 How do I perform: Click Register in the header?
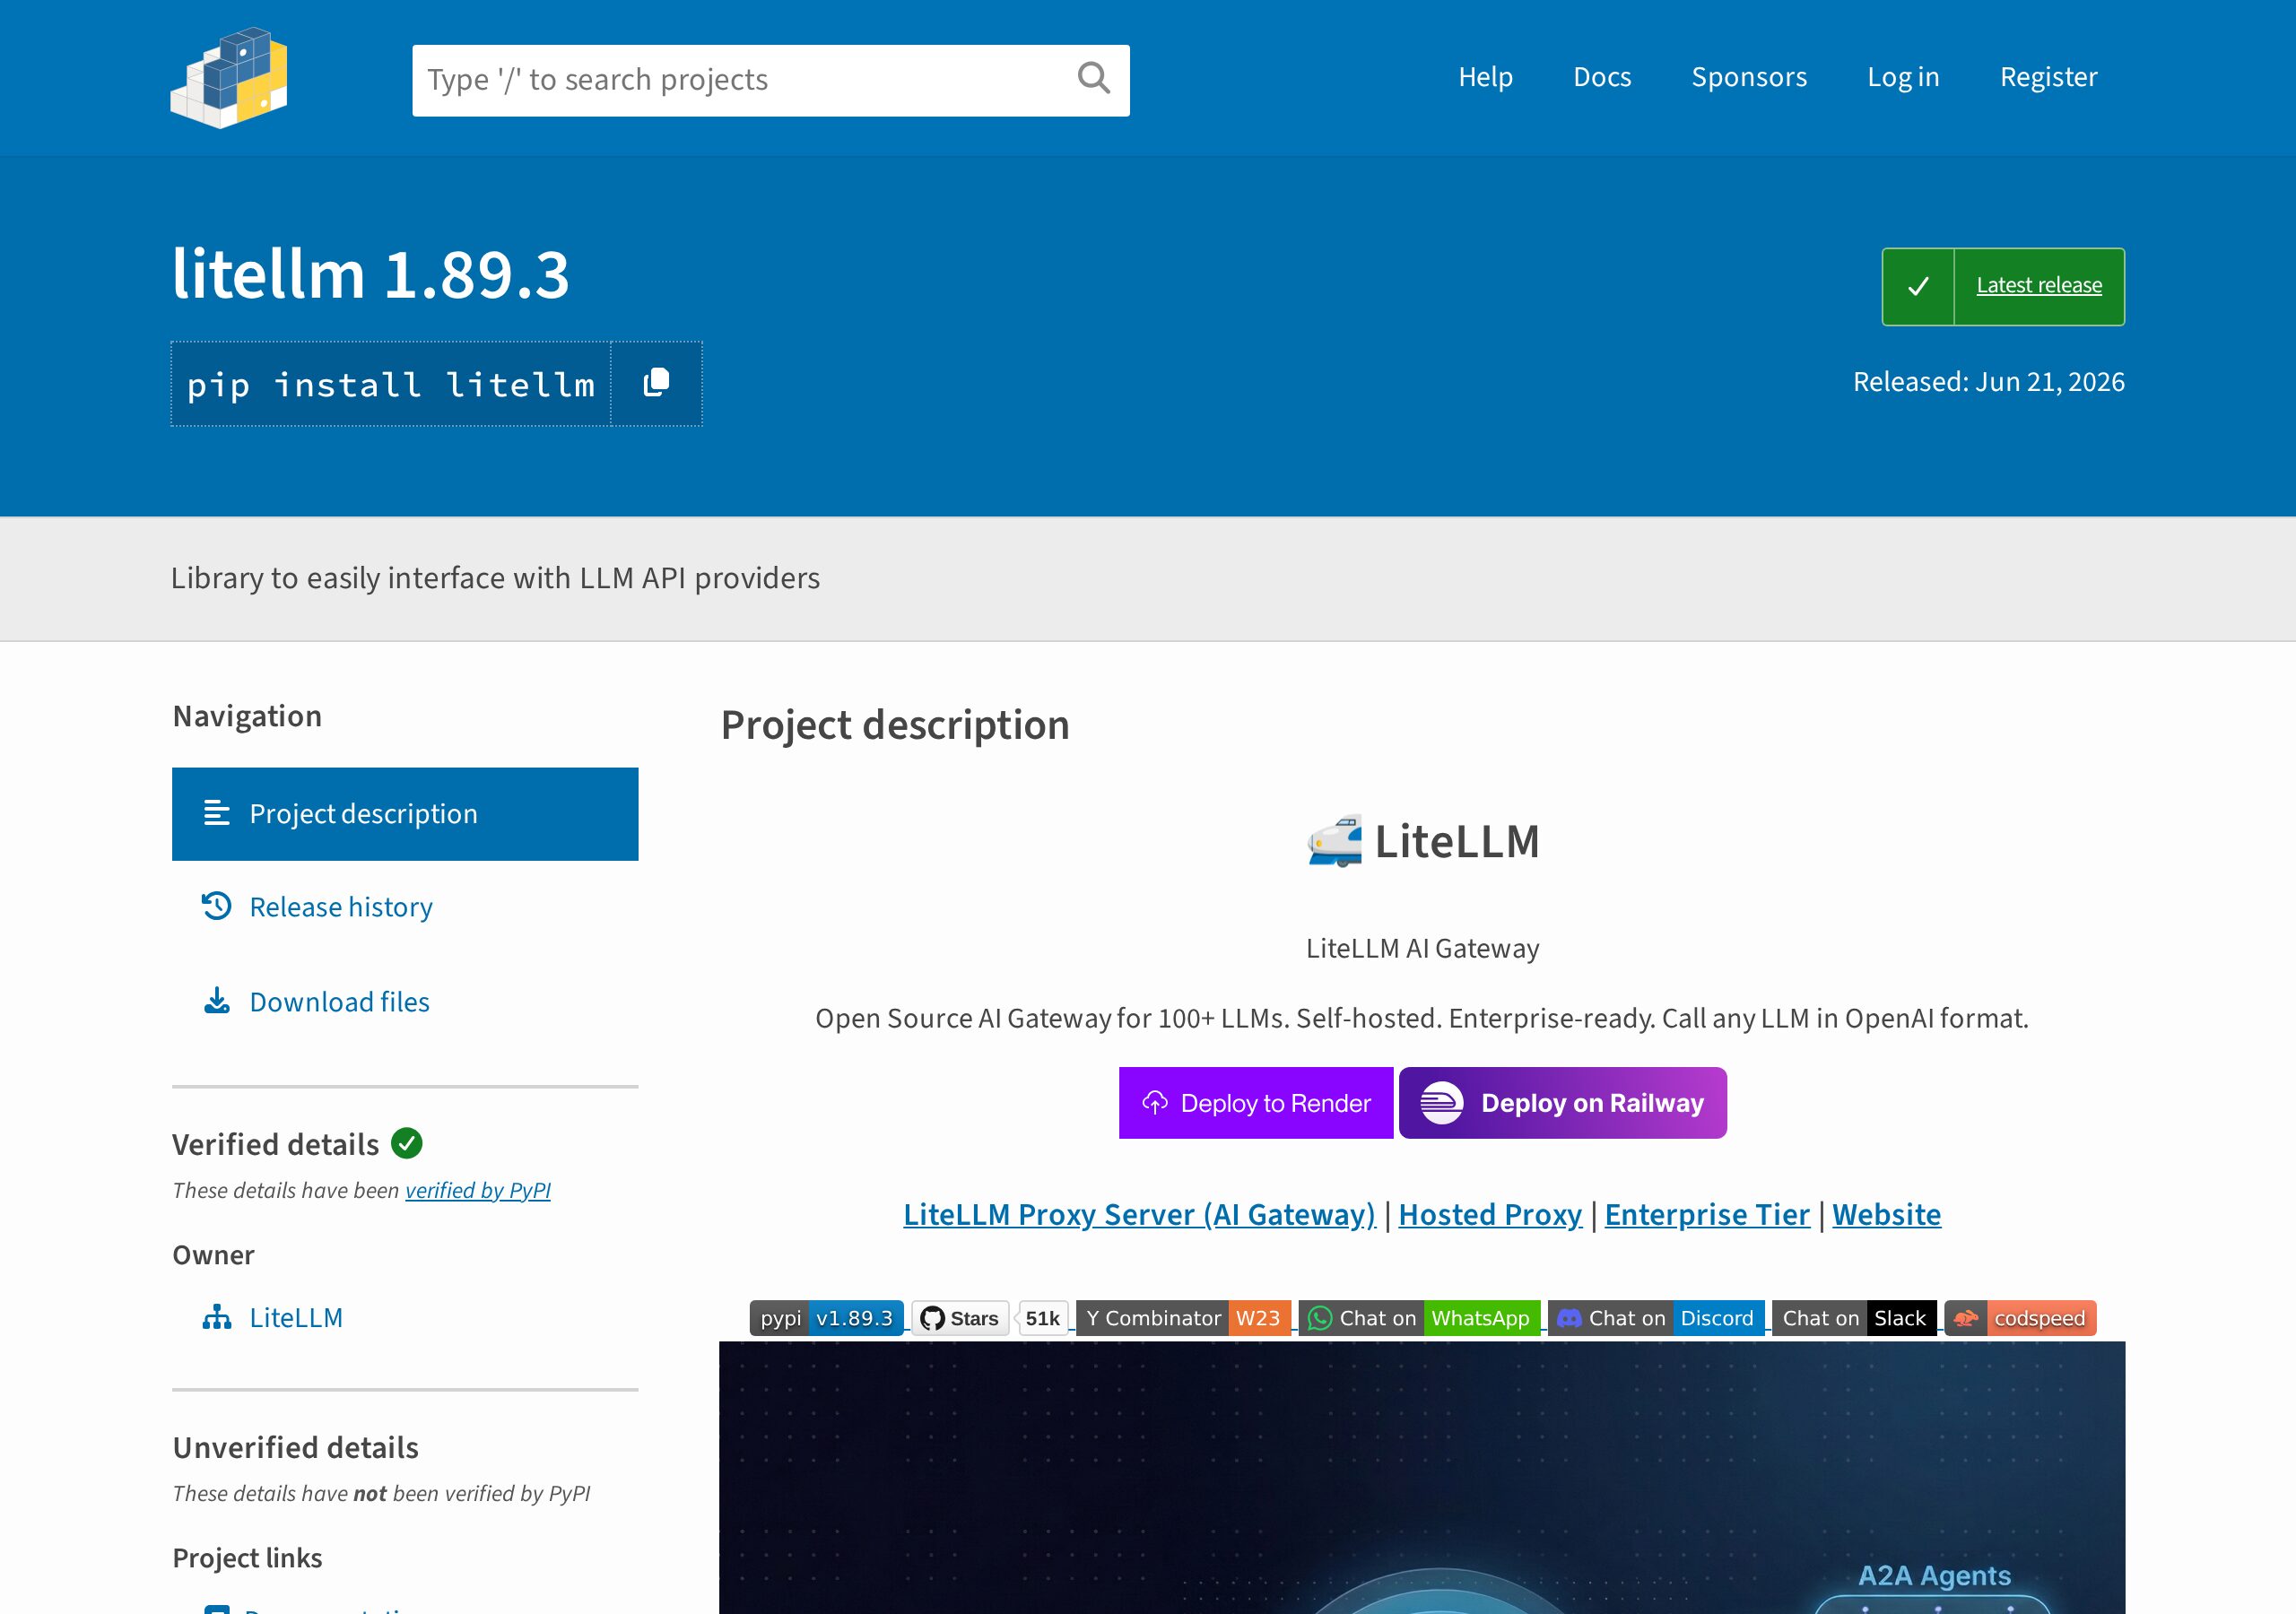tap(2048, 77)
